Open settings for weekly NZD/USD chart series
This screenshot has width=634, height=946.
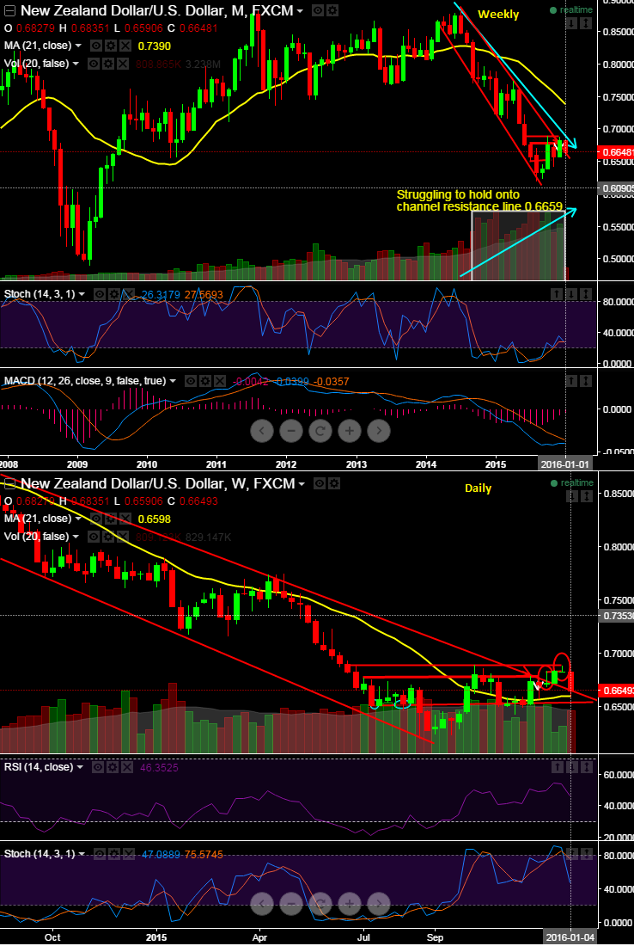(x=334, y=484)
